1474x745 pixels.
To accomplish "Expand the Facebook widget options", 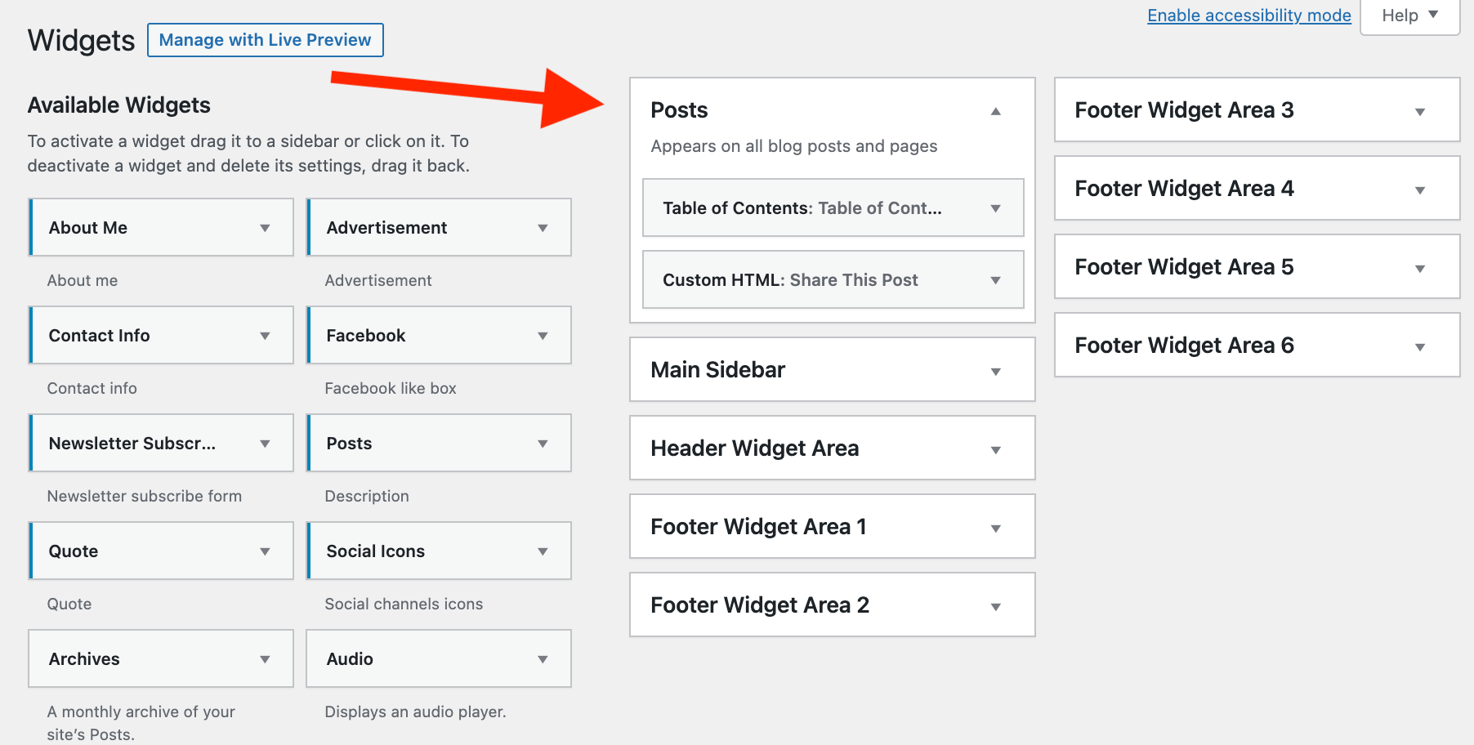I will (x=543, y=335).
